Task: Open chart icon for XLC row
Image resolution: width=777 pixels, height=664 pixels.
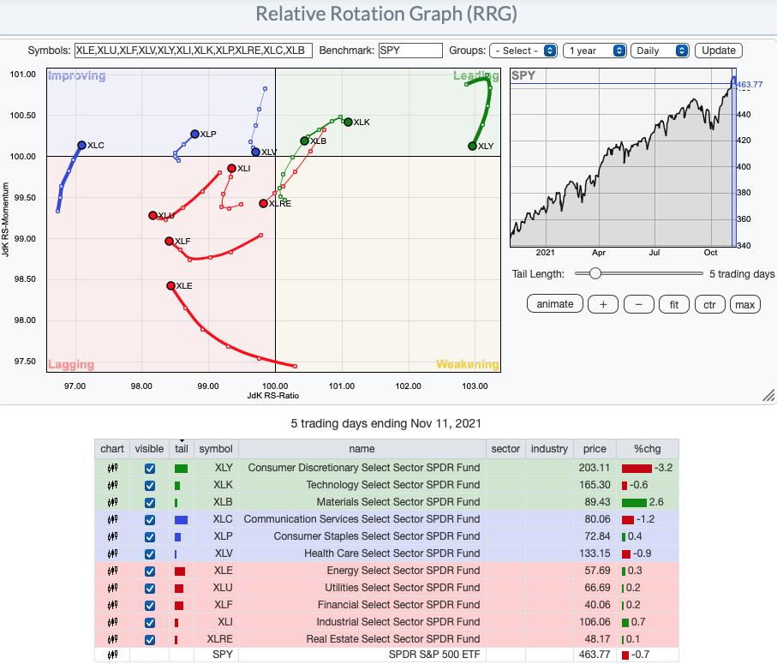Action: click(x=112, y=519)
